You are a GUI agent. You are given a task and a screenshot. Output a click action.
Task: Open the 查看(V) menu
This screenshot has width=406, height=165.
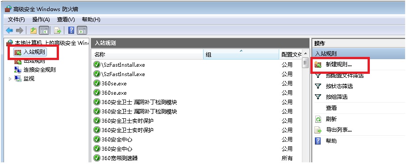coord(66,20)
